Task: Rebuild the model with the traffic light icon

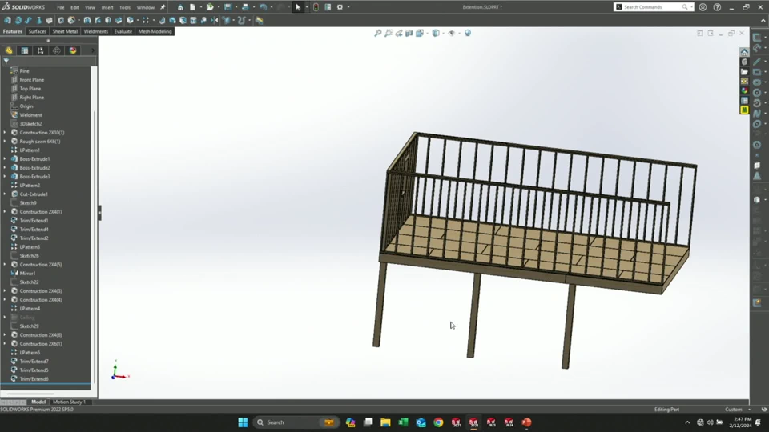Action: point(316,7)
